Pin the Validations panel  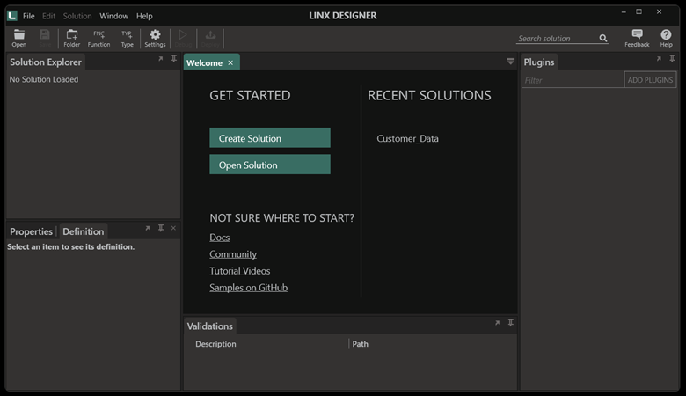[510, 323]
